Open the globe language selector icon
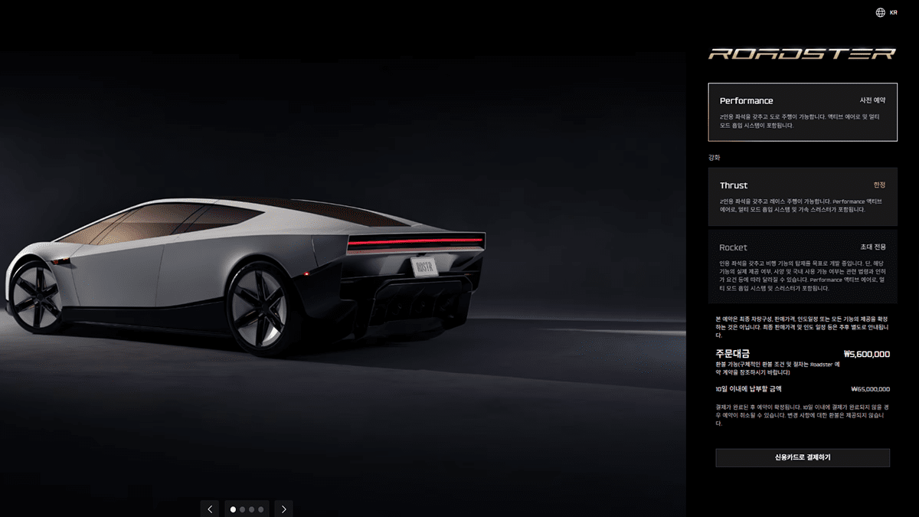This screenshot has width=919, height=517. [880, 12]
